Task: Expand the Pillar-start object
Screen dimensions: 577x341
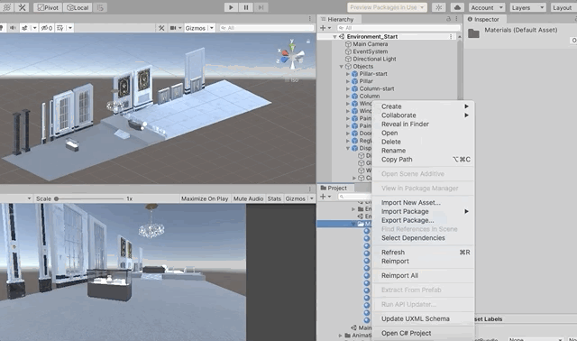Action: (348, 74)
